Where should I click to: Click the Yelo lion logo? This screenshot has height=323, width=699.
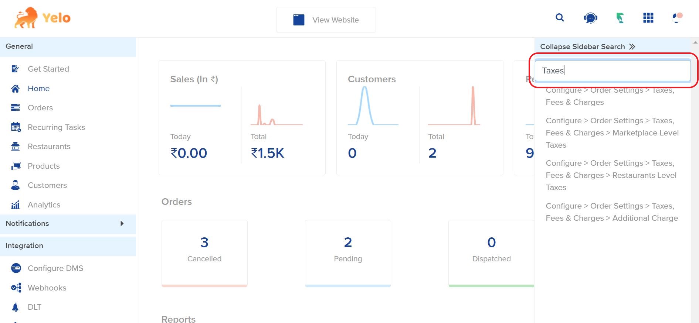point(26,18)
